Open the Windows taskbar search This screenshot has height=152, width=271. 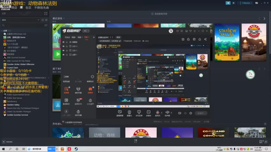pyautogui.click(x=10, y=149)
